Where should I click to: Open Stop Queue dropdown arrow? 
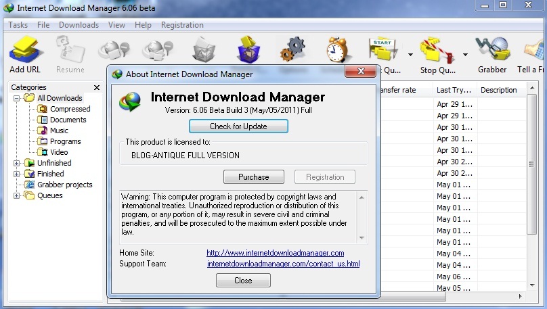(x=465, y=55)
